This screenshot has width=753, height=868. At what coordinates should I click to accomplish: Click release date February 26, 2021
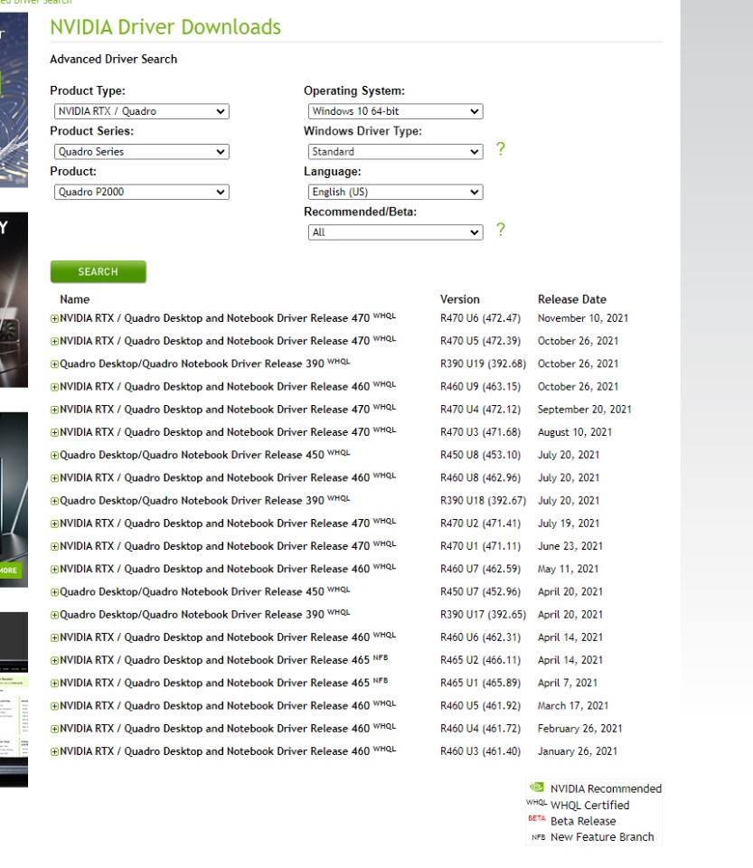click(x=579, y=729)
